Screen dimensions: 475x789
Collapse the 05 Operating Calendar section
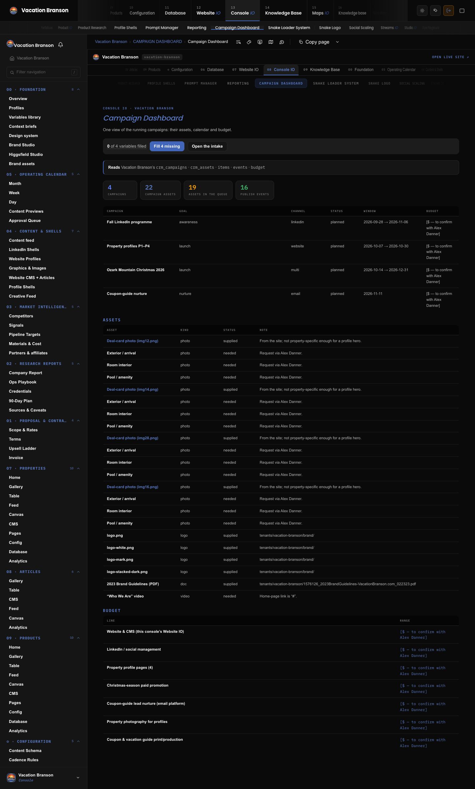click(78, 174)
